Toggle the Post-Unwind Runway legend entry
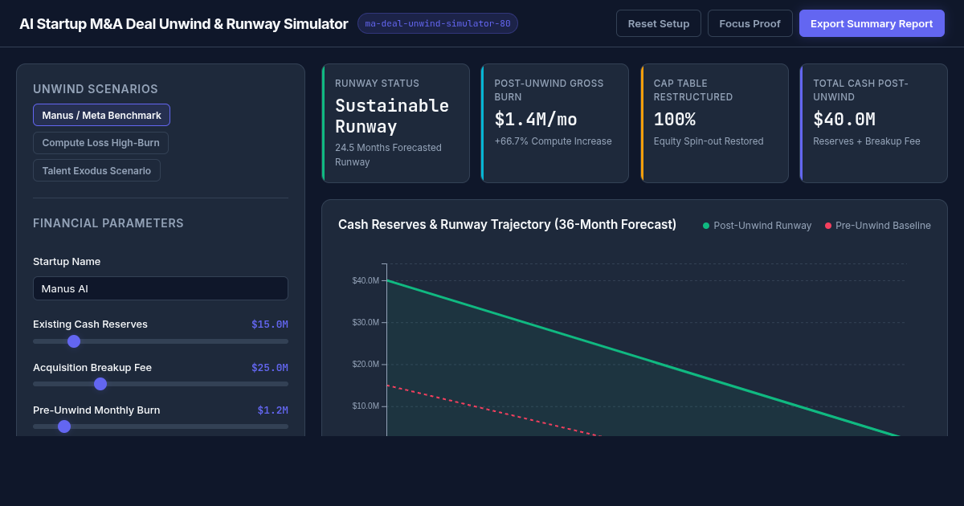The image size is (964, 506). 757,226
